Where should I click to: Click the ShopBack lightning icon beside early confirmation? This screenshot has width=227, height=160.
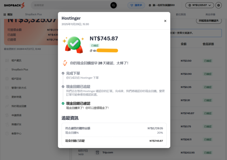(x=65, y=63)
